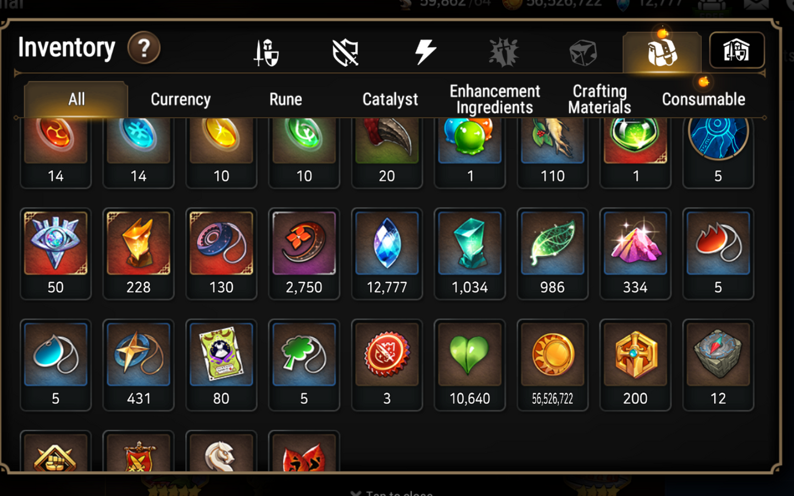Viewport: 794px width, 496px height.
Task: Select the spiky emblem category icon
Action: click(504, 53)
